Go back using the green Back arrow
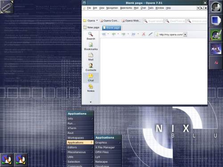Image resolution: width=223 pixels, height=167 pixels. [x=114, y=34]
